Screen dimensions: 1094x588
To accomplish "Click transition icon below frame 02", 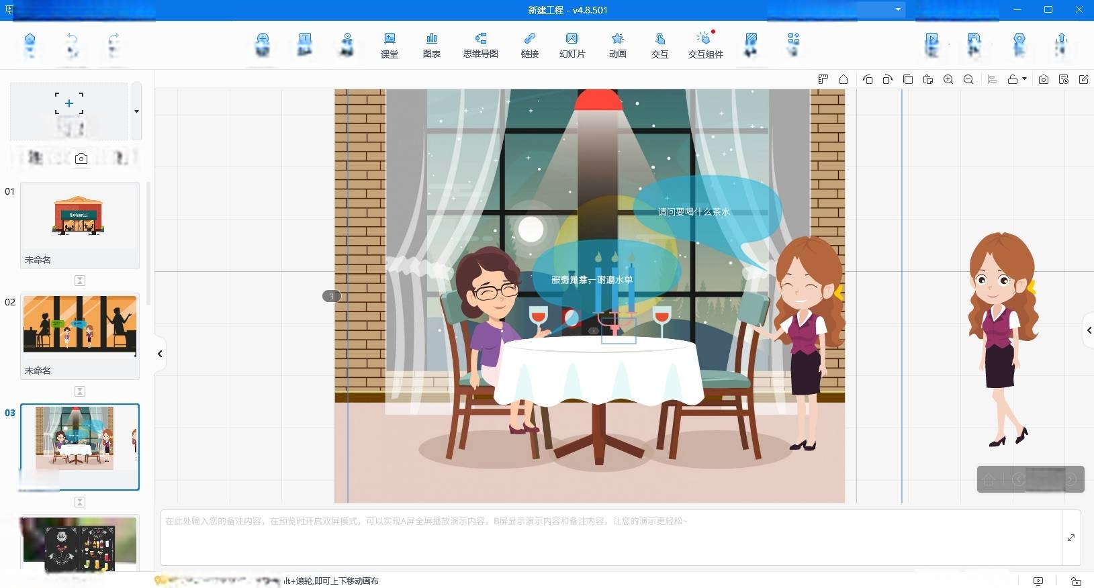I will (79, 391).
